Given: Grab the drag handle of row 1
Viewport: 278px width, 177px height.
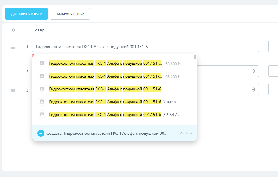Looking at the screenshot, I should point(13,47).
